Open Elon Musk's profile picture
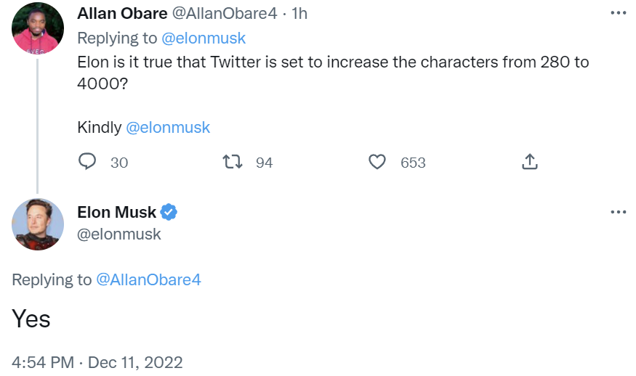 tap(38, 224)
